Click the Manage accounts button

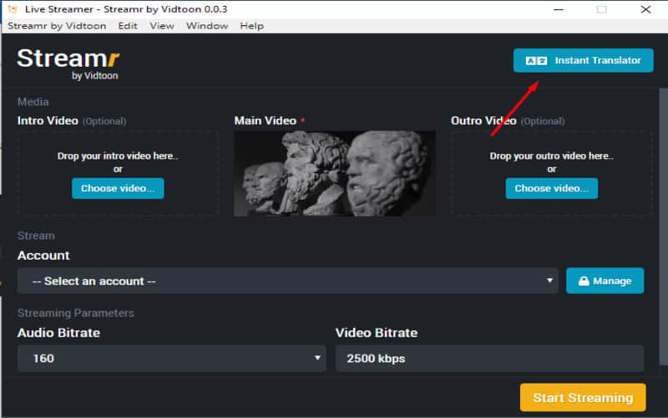[x=605, y=281]
